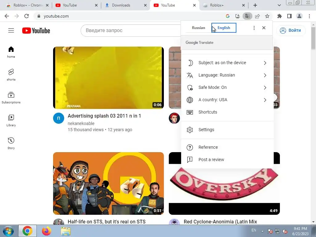Click the share page icon
The width and height of the screenshot is (316, 237).
point(257,16)
